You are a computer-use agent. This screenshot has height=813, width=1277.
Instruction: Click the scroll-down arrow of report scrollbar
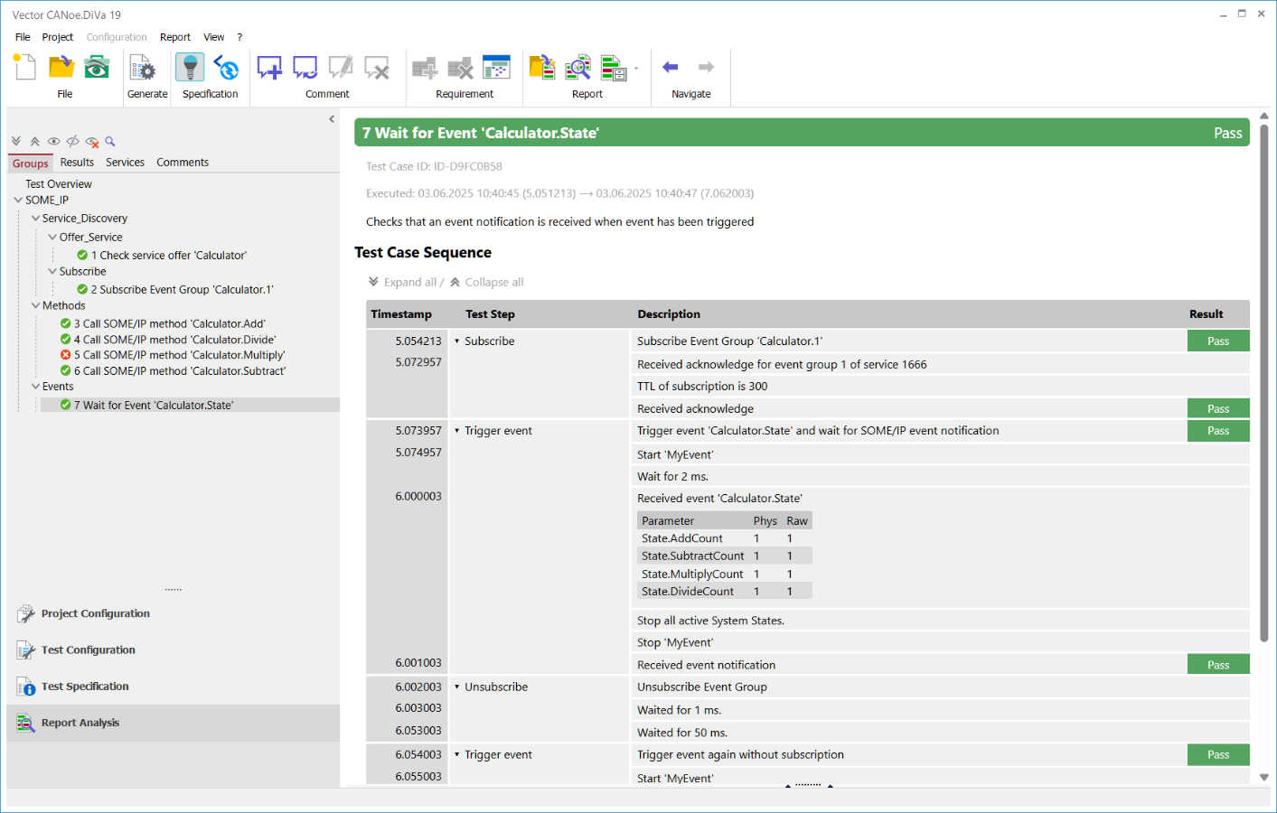point(1264,777)
